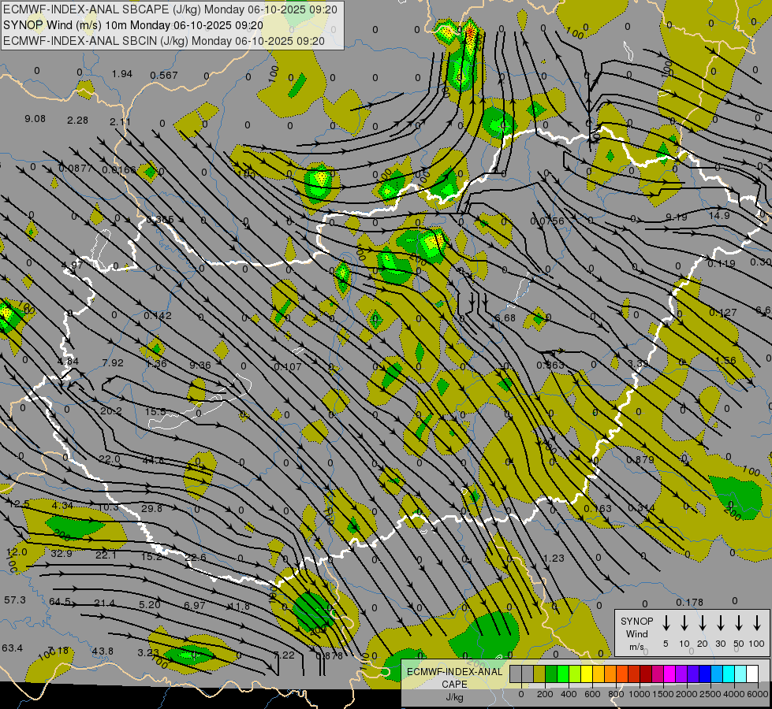Click the 7.92 value on the map
The image size is (772, 709).
point(113,362)
